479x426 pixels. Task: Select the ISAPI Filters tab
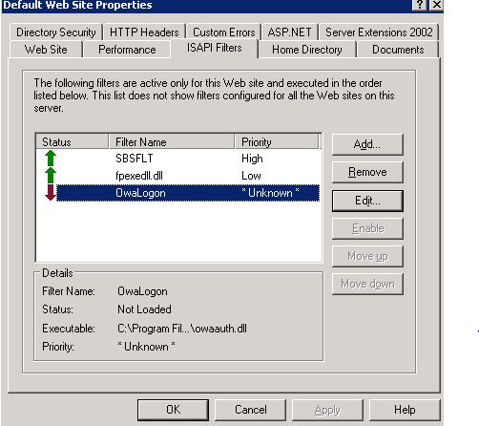214,48
